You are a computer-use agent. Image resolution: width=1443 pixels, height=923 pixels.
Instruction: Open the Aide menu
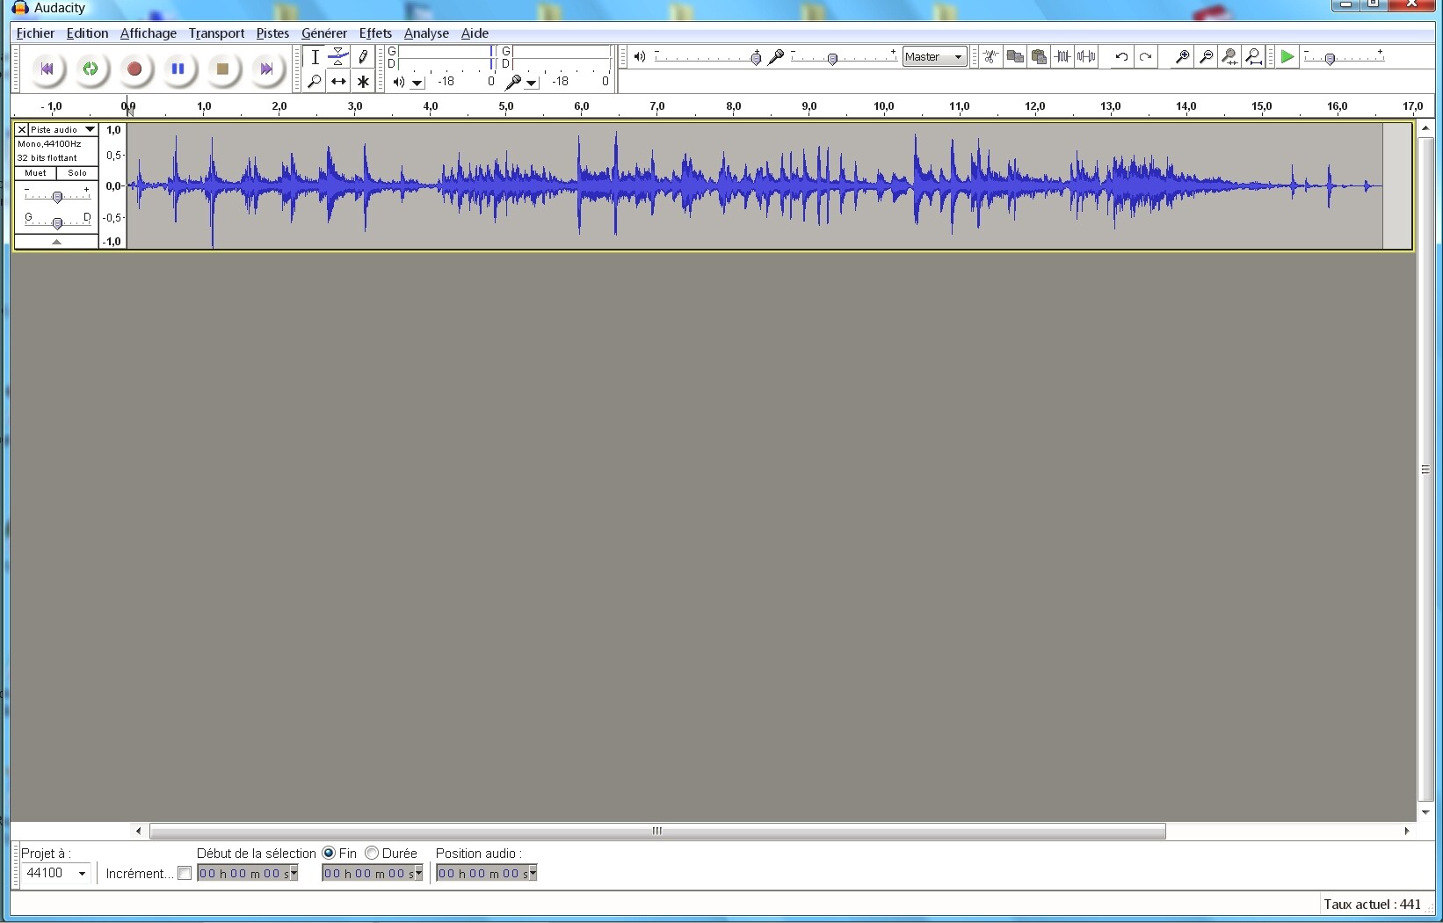pos(475,33)
